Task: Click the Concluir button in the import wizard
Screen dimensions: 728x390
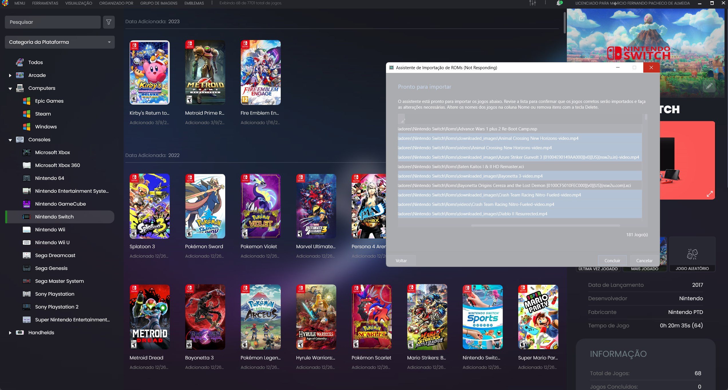Action: point(612,260)
